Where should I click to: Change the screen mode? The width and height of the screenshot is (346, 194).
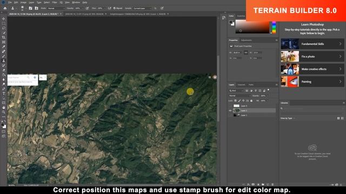pyautogui.click(x=4, y=136)
